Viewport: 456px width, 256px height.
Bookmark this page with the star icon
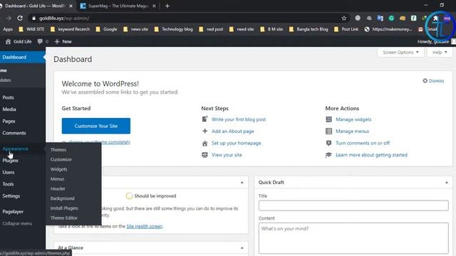[x=344, y=18]
